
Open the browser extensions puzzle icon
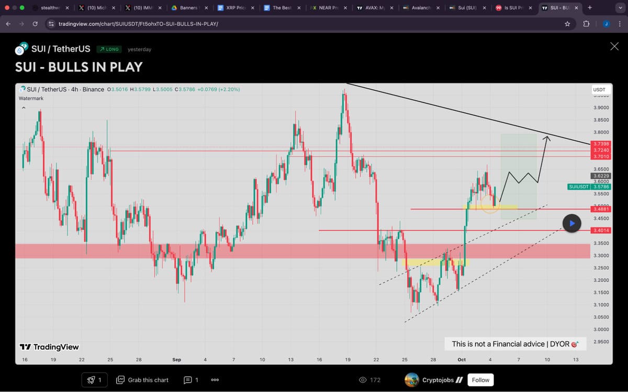click(x=586, y=24)
